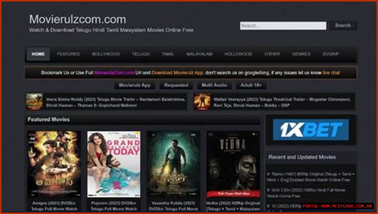Follow the live chat link
Screen dimensions: 378x214
[x=331, y=73]
